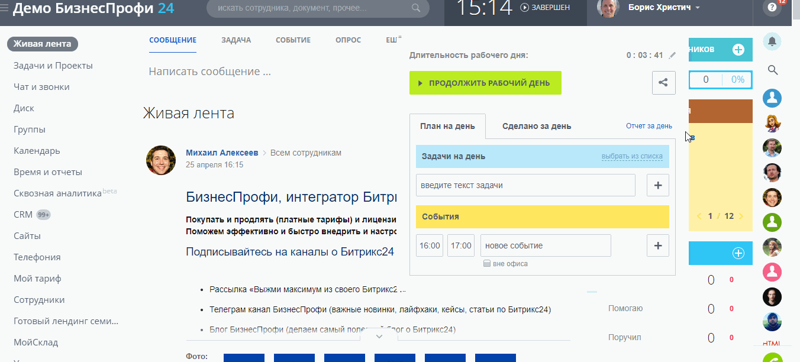The height and width of the screenshot is (362, 800).
Task: Open 'Время и отчеты' in left menu
Action: click(48, 172)
